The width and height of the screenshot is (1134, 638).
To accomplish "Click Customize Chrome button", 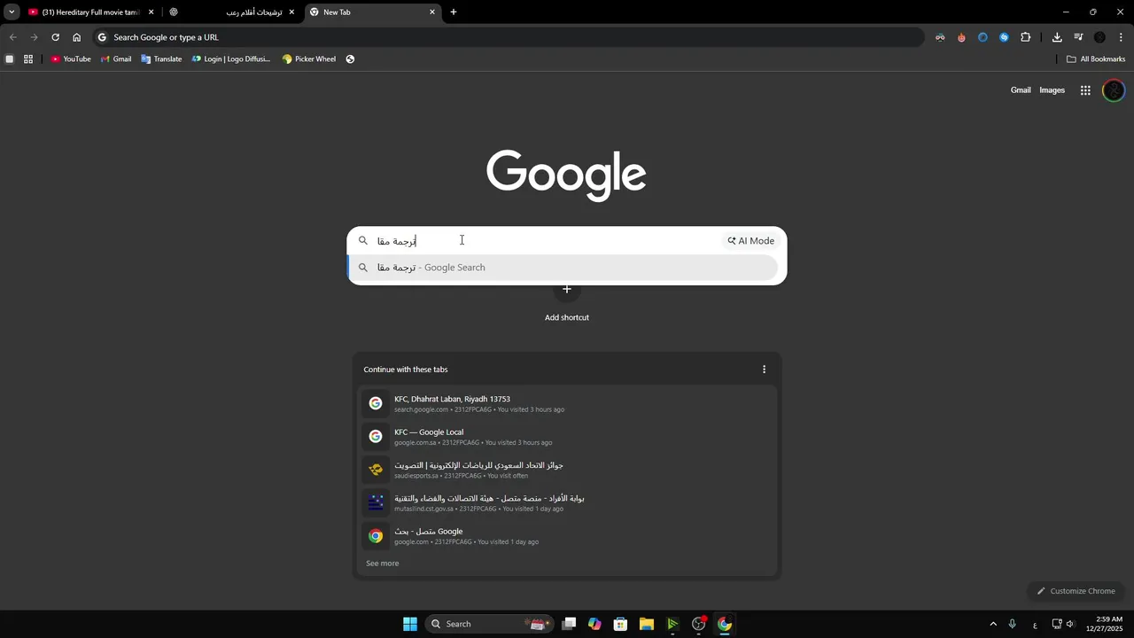I will (1076, 591).
